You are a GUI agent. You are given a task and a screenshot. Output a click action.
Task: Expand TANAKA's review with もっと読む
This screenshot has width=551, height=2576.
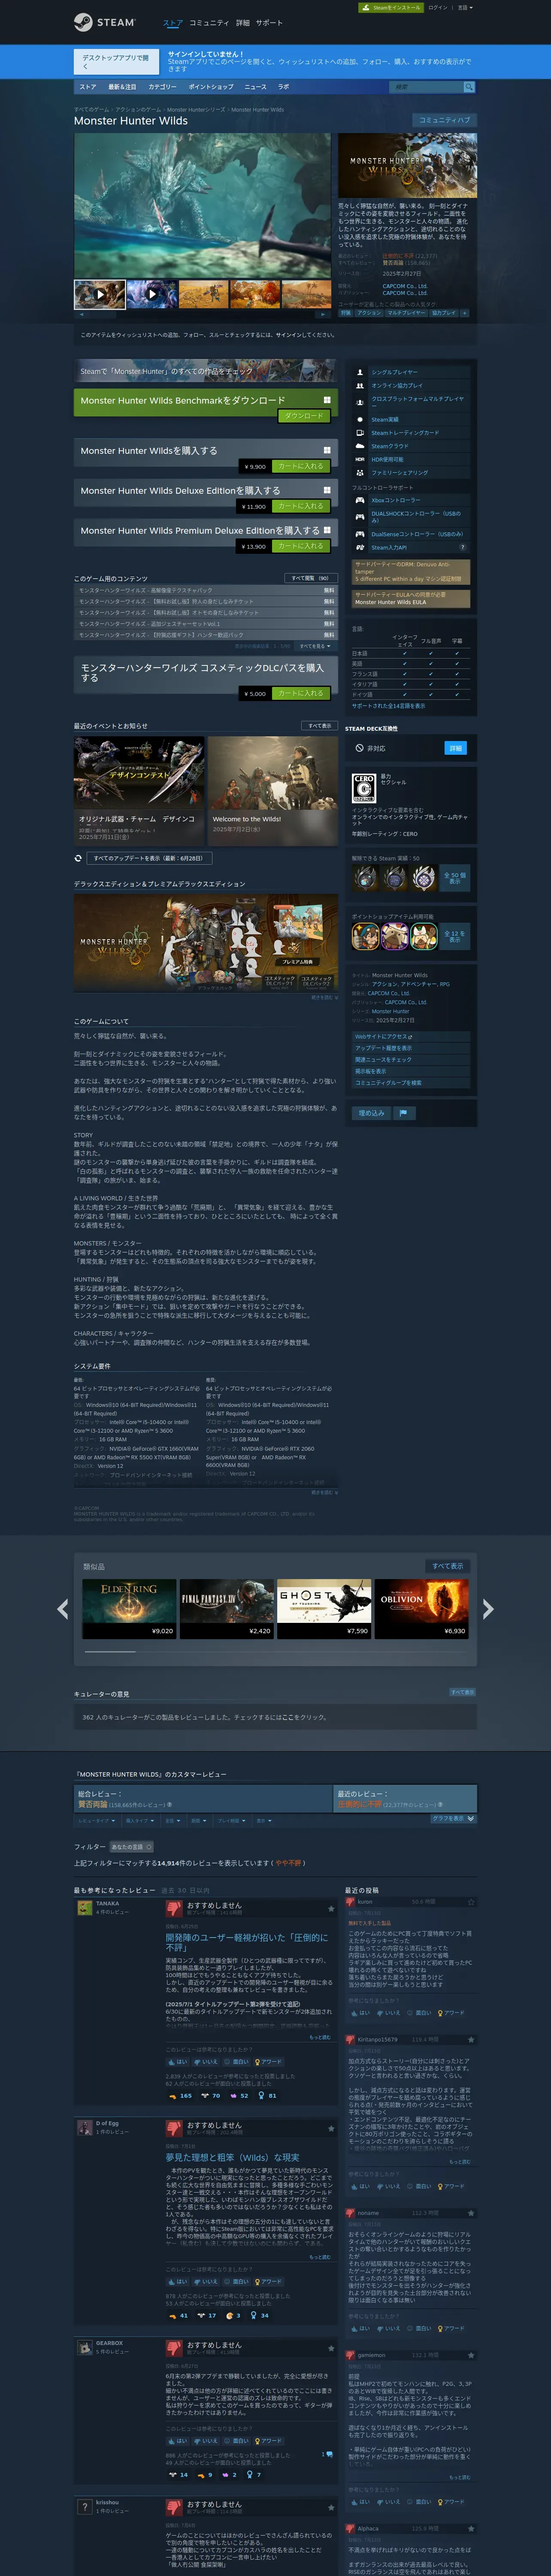click(x=320, y=2037)
